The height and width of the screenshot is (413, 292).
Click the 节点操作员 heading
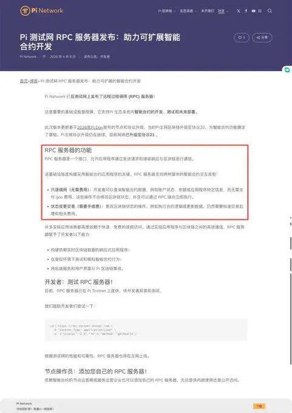(x=95, y=371)
